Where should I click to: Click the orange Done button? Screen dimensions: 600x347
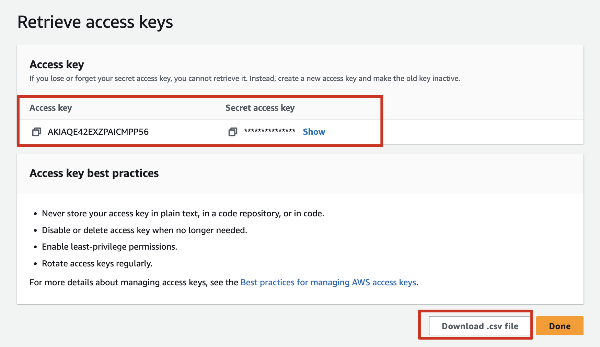click(559, 326)
